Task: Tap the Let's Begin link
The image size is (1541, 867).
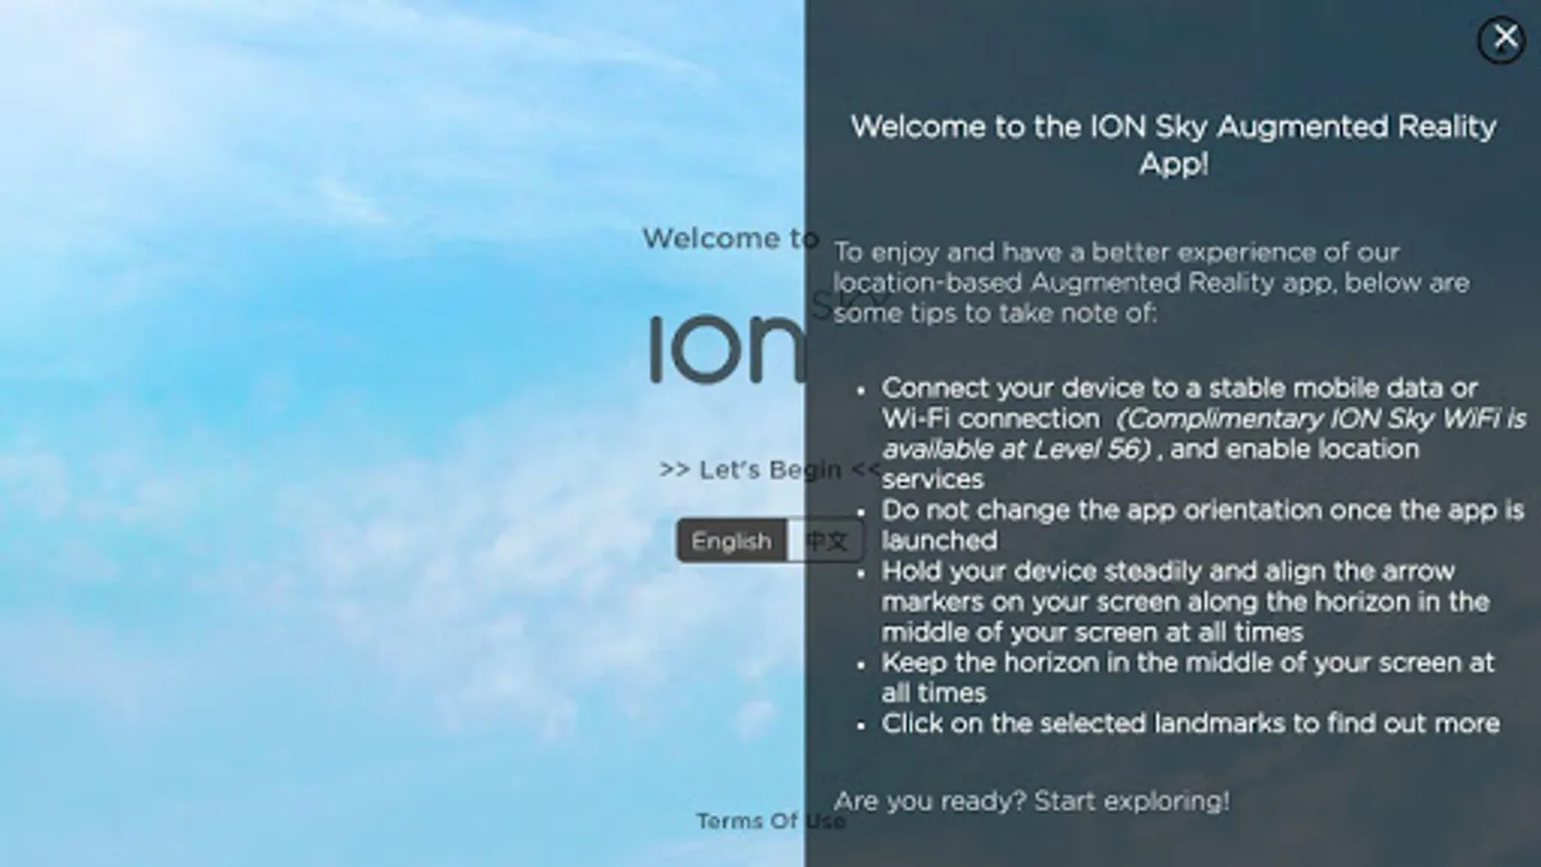Action: coord(770,470)
